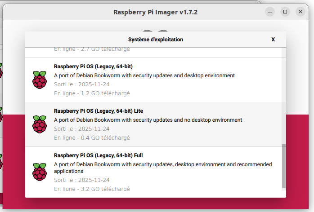The height and width of the screenshot is (212, 314).
Task: Pick Raspberry Pi OS (Legacy, 64-bit) Full title
Action: [x=99, y=155]
